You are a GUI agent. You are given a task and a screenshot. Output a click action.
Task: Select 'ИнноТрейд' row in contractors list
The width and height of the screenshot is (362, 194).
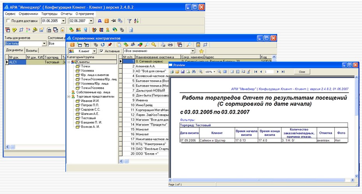coord(146,105)
